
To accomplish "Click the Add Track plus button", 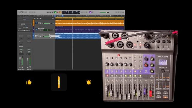I will point(35,18).
